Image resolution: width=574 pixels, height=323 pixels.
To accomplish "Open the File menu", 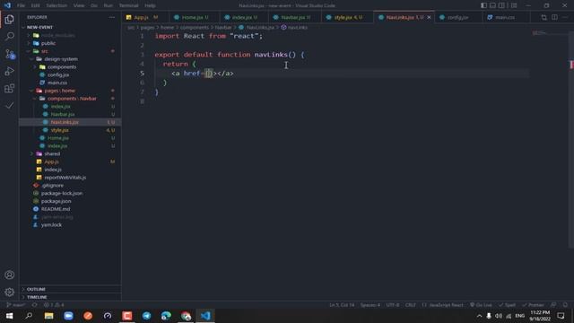I will click(21, 5).
